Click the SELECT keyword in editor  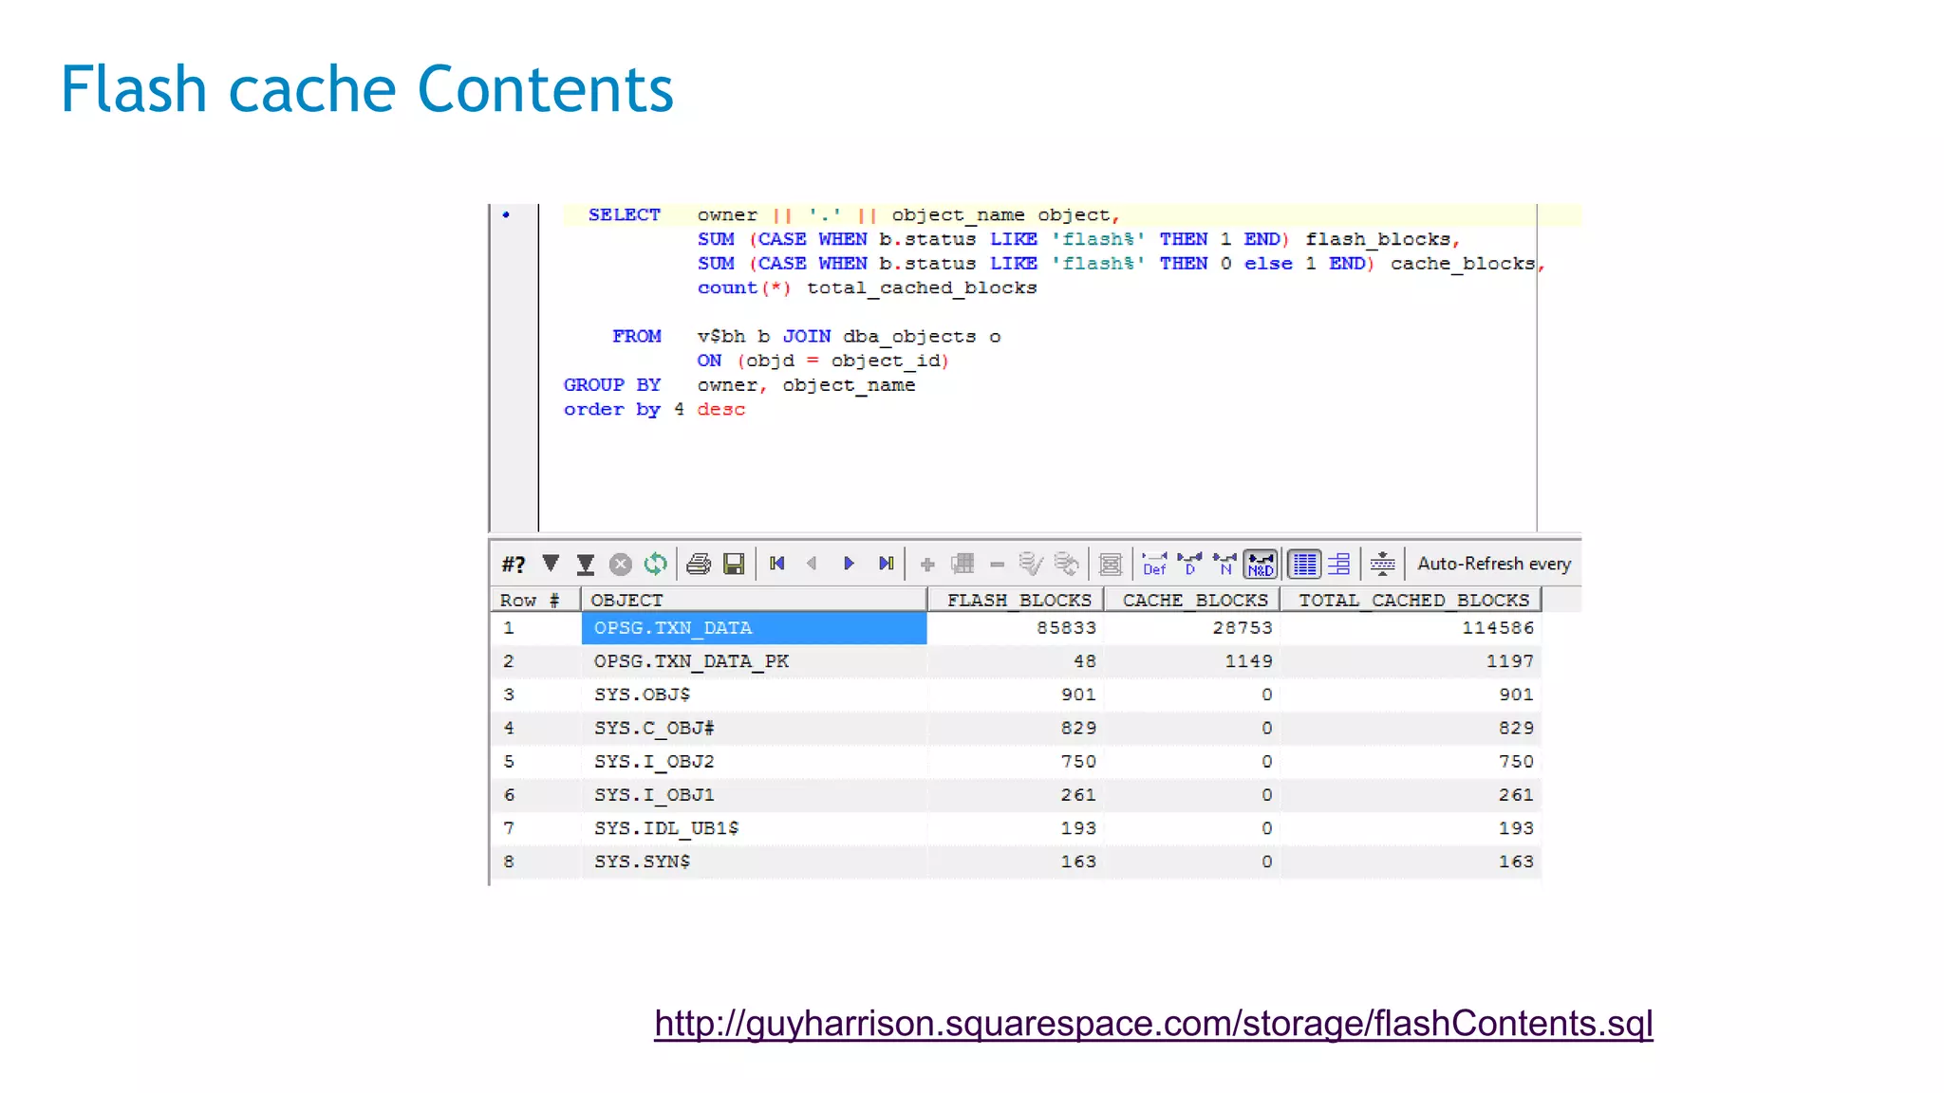coord(624,214)
